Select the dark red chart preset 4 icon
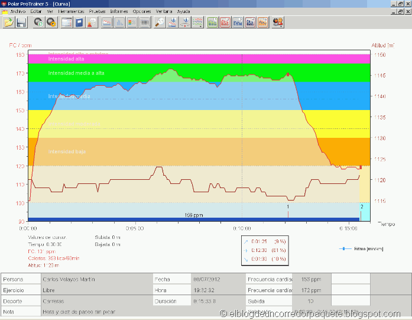This screenshot has height=320, width=412. pos(251,22)
